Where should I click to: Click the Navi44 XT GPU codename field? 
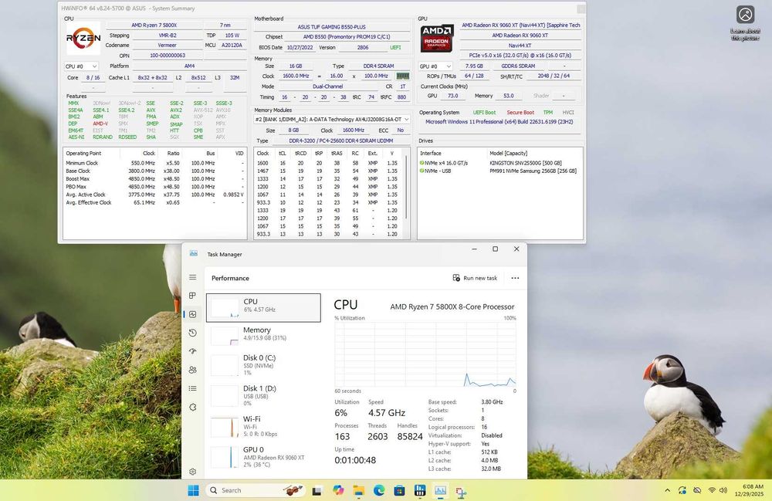coord(520,46)
